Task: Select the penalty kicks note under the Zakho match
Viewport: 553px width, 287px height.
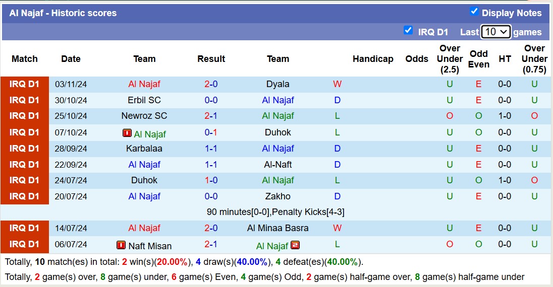Action: [275, 212]
